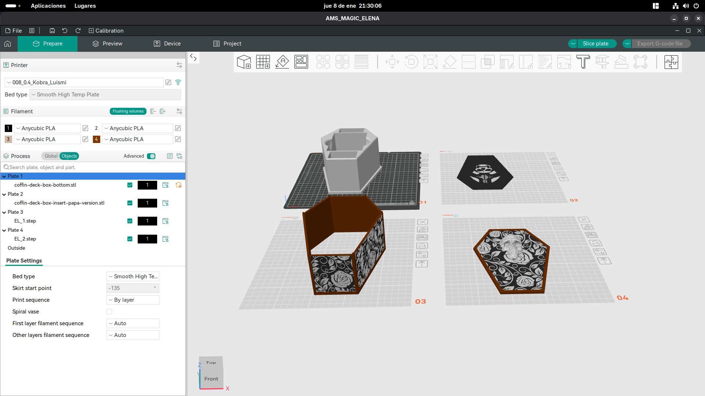
Task: Click the brown filament 4 color swatch
Action: 97,139
